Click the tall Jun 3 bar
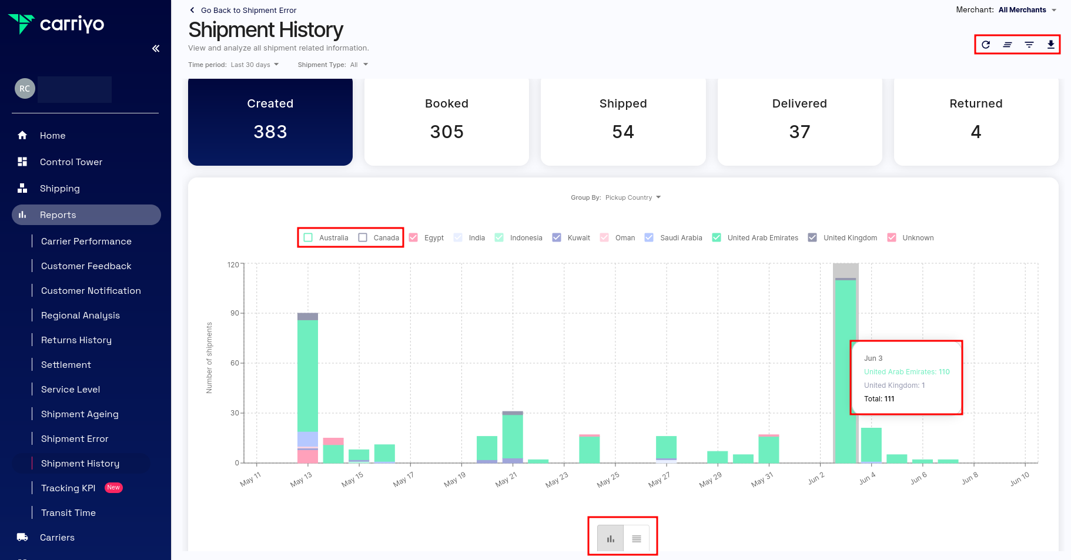The image size is (1071, 560). pos(845,370)
